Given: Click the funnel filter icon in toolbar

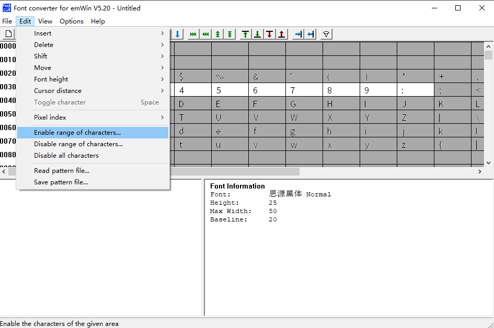Looking at the screenshot, I should (326, 34).
